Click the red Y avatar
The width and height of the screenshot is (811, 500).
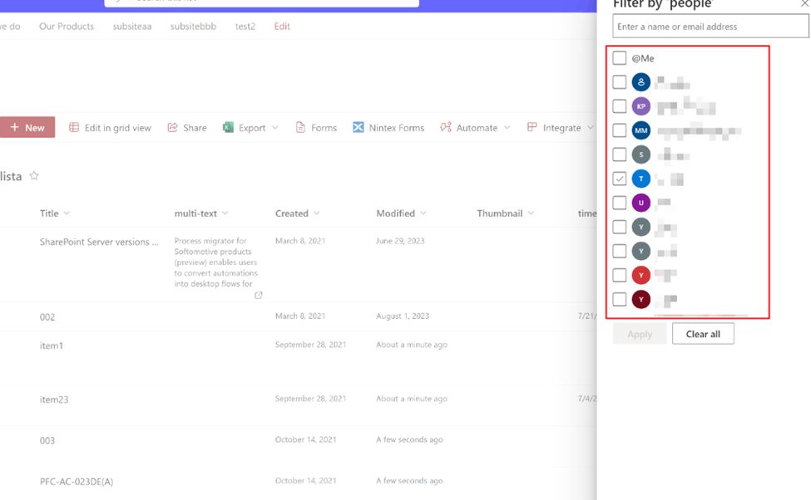click(640, 275)
